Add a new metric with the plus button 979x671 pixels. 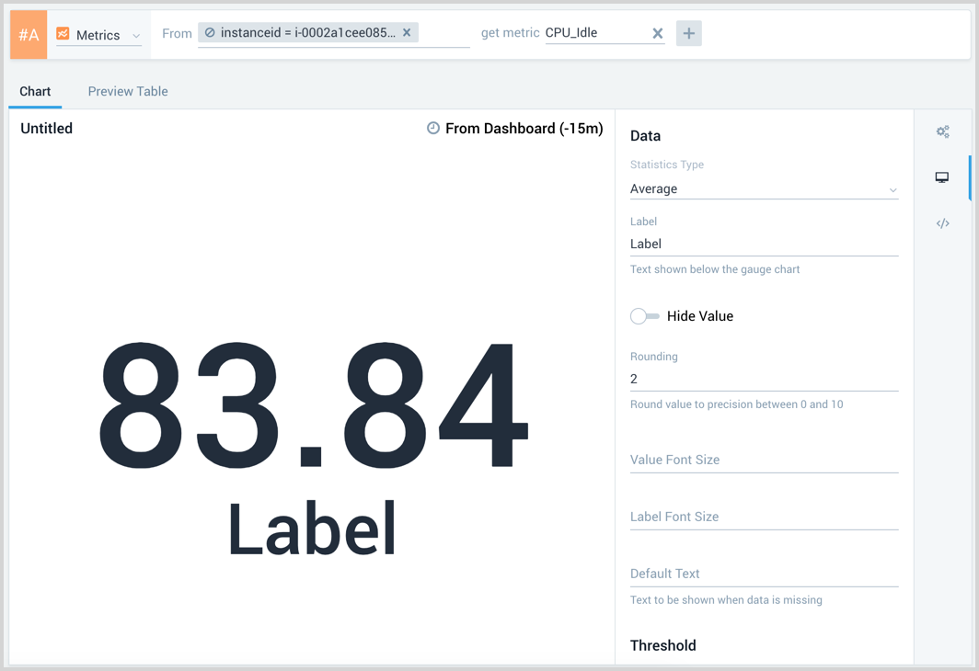688,32
